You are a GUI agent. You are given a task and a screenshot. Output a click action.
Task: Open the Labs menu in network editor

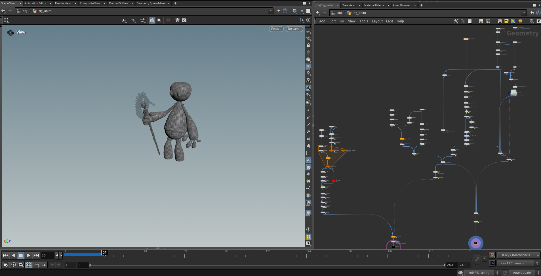click(x=390, y=21)
